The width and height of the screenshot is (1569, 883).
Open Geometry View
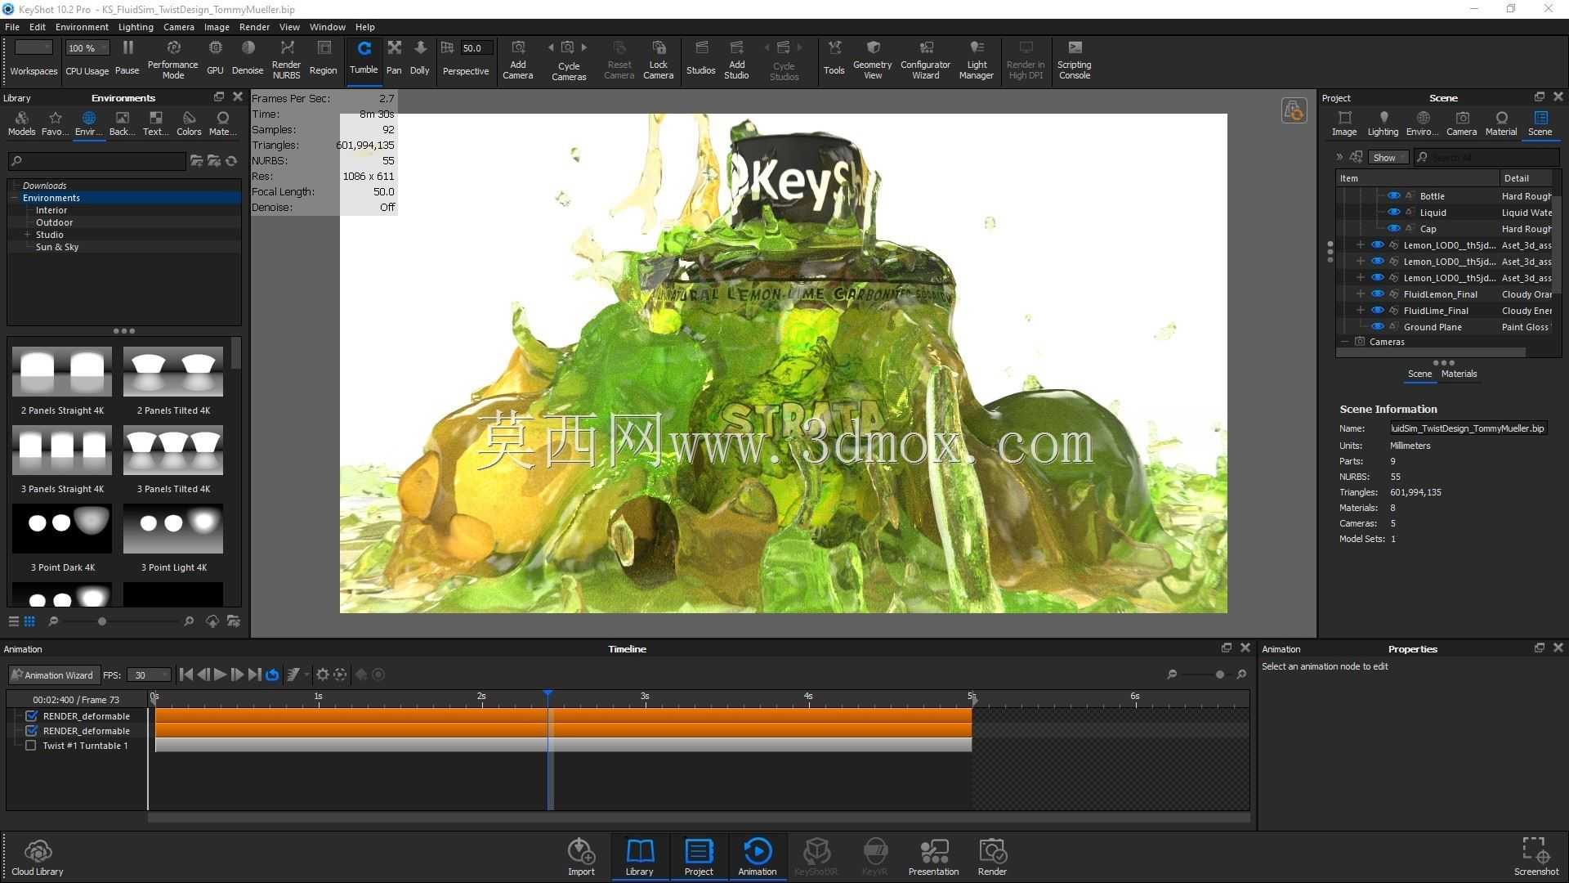coord(873,60)
